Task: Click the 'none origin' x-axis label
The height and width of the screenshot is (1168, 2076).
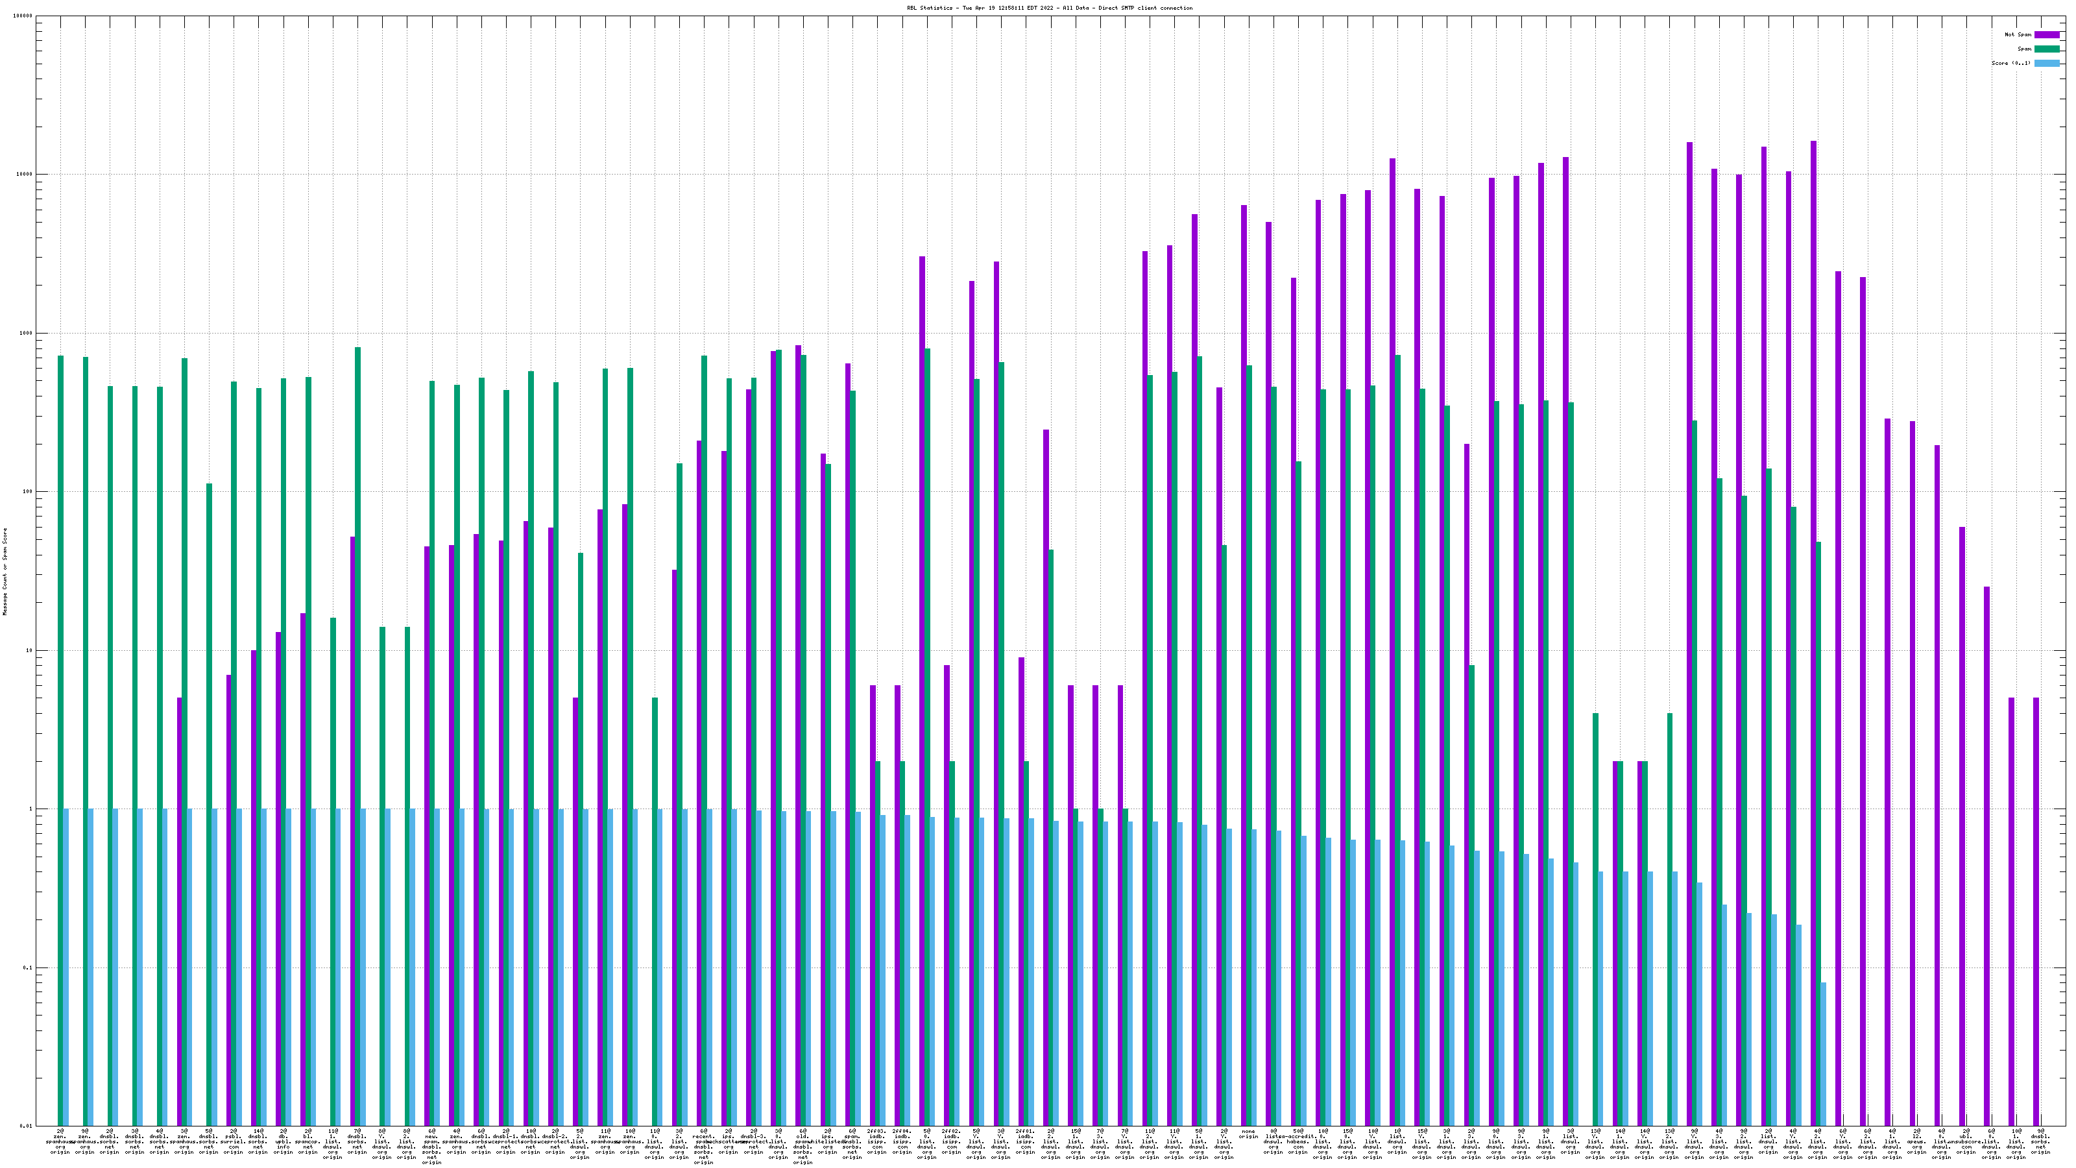Action: [1248, 1134]
